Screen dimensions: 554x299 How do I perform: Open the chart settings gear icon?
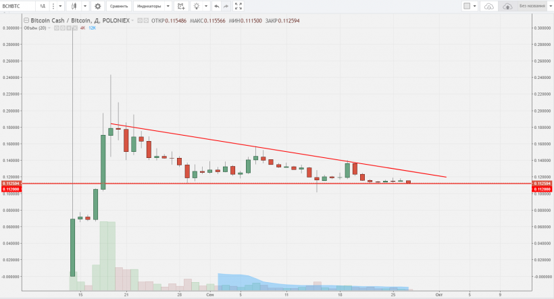tap(98, 6)
